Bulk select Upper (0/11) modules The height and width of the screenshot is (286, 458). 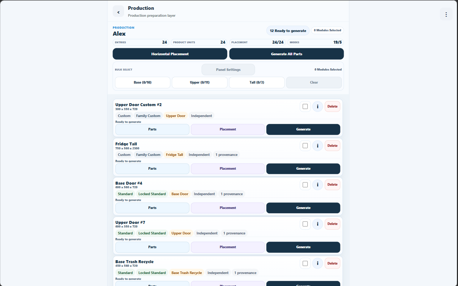click(200, 82)
